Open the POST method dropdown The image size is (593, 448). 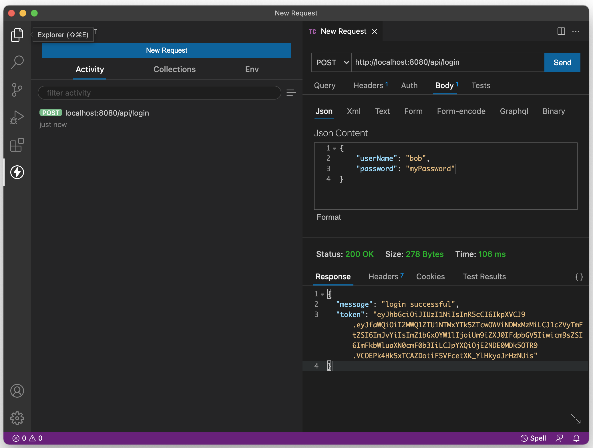pos(332,62)
